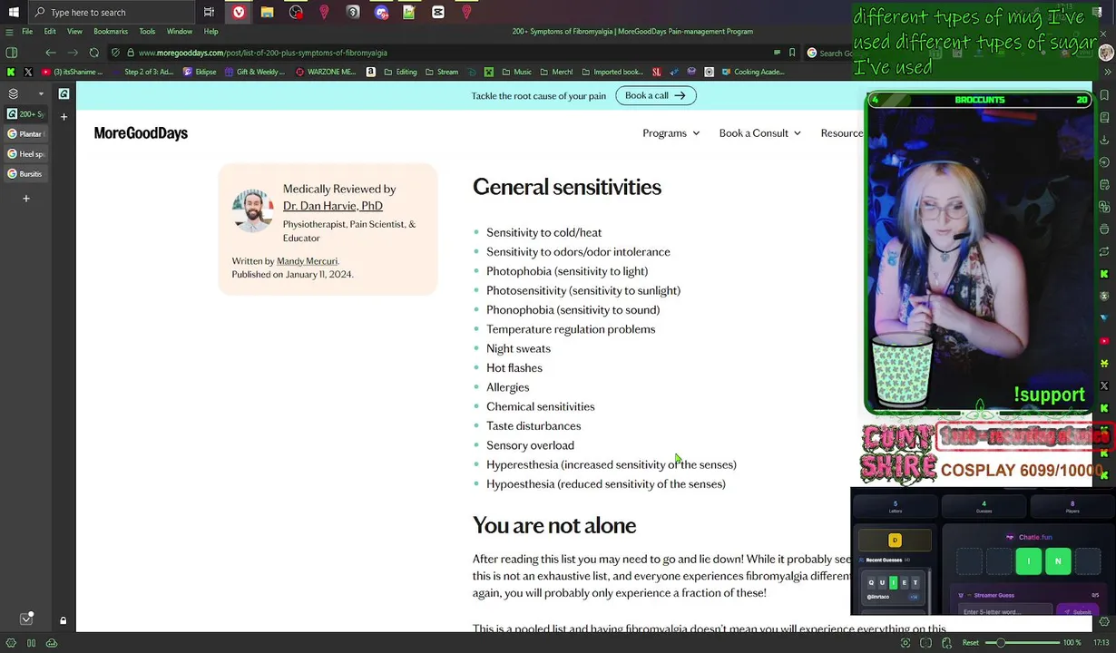Bookmark this page from the address bar
The width and height of the screenshot is (1116, 653).
(792, 53)
